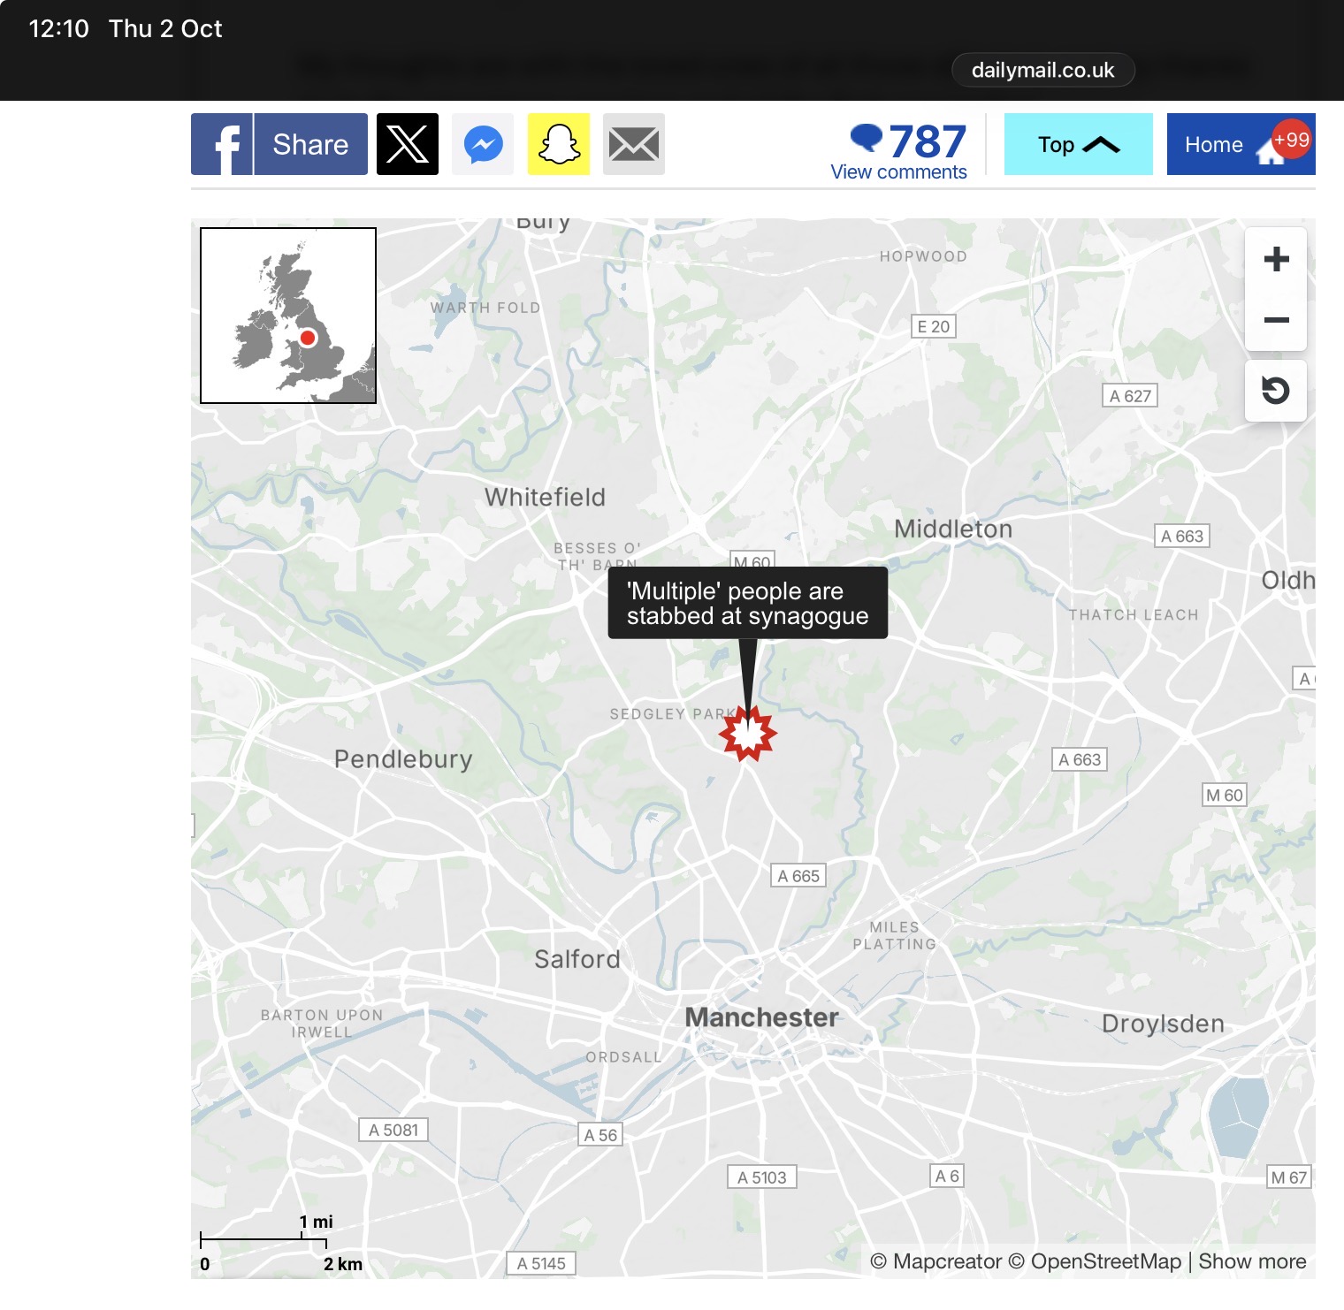The height and width of the screenshot is (1310, 1344).
Task: Expand map attribution with Show more
Action: [x=1252, y=1261]
